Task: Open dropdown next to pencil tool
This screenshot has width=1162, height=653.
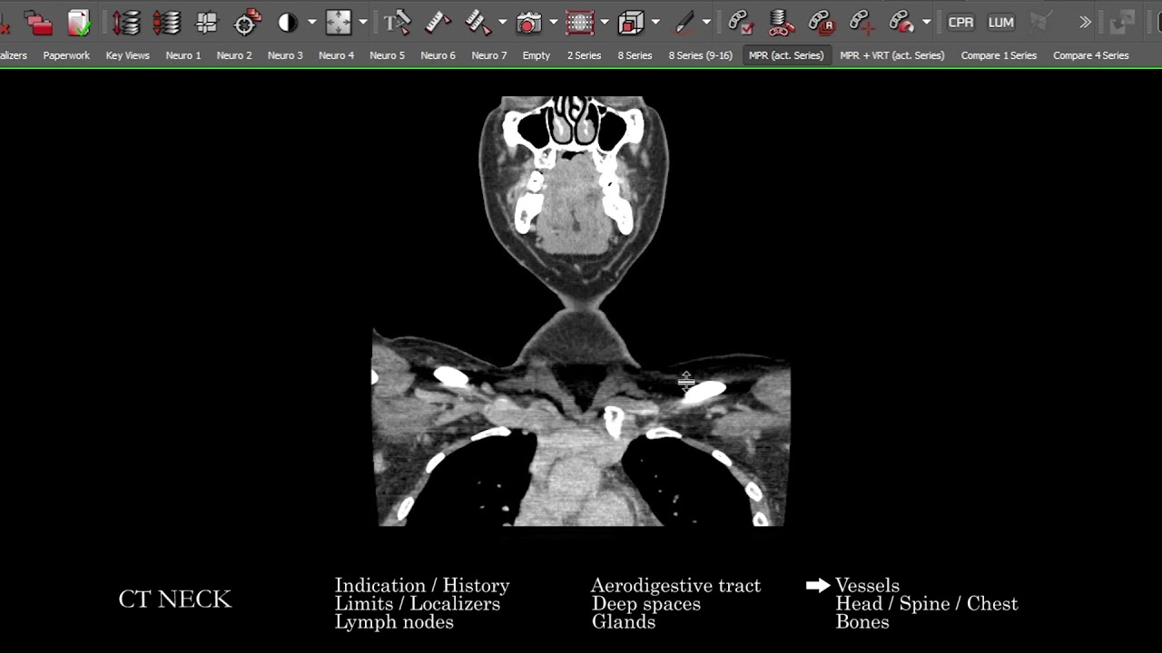Action: [706, 23]
